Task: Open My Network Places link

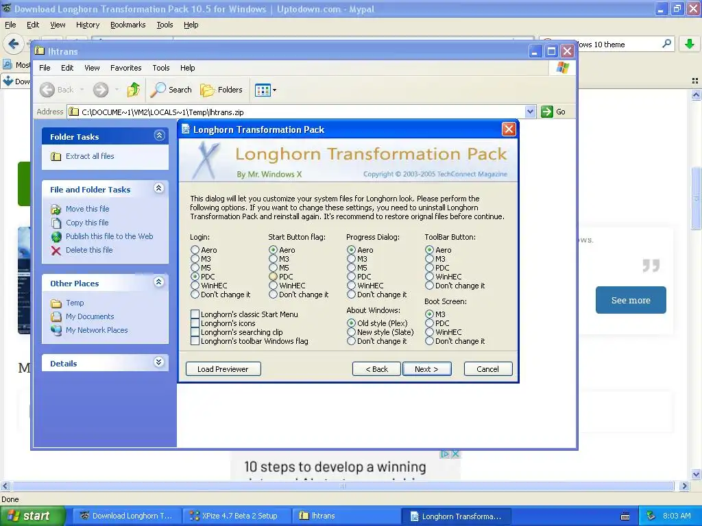Action: coord(97,330)
